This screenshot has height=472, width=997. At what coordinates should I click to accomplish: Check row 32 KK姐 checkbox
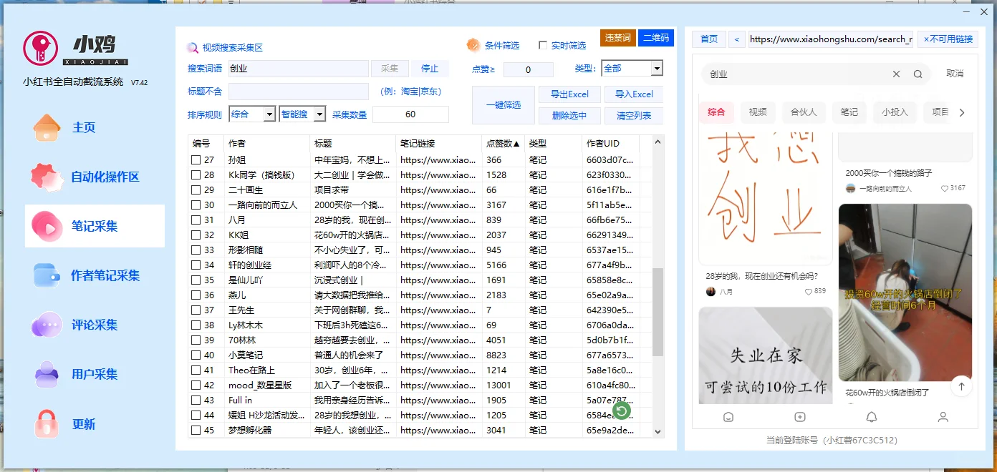pyautogui.click(x=196, y=235)
